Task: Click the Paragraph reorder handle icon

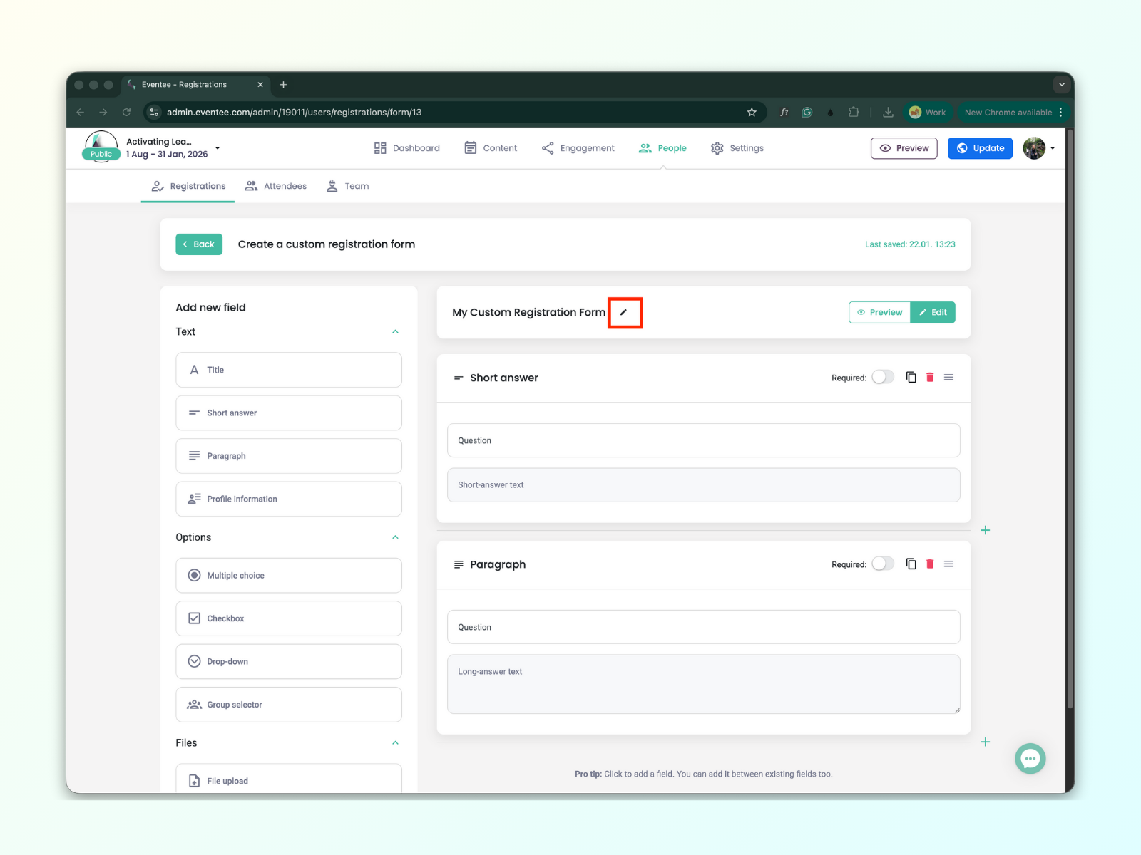Action: [948, 564]
